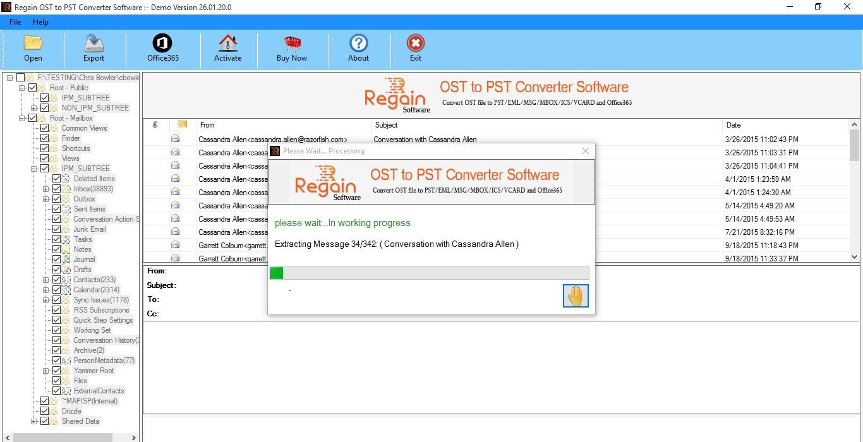863x442 pixels.
Task: Sort by the Subject column header
Action: coord(547,125)
